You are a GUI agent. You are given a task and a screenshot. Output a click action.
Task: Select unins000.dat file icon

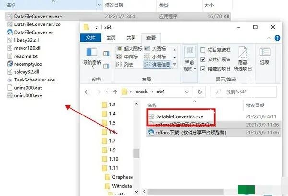point(10,88)
